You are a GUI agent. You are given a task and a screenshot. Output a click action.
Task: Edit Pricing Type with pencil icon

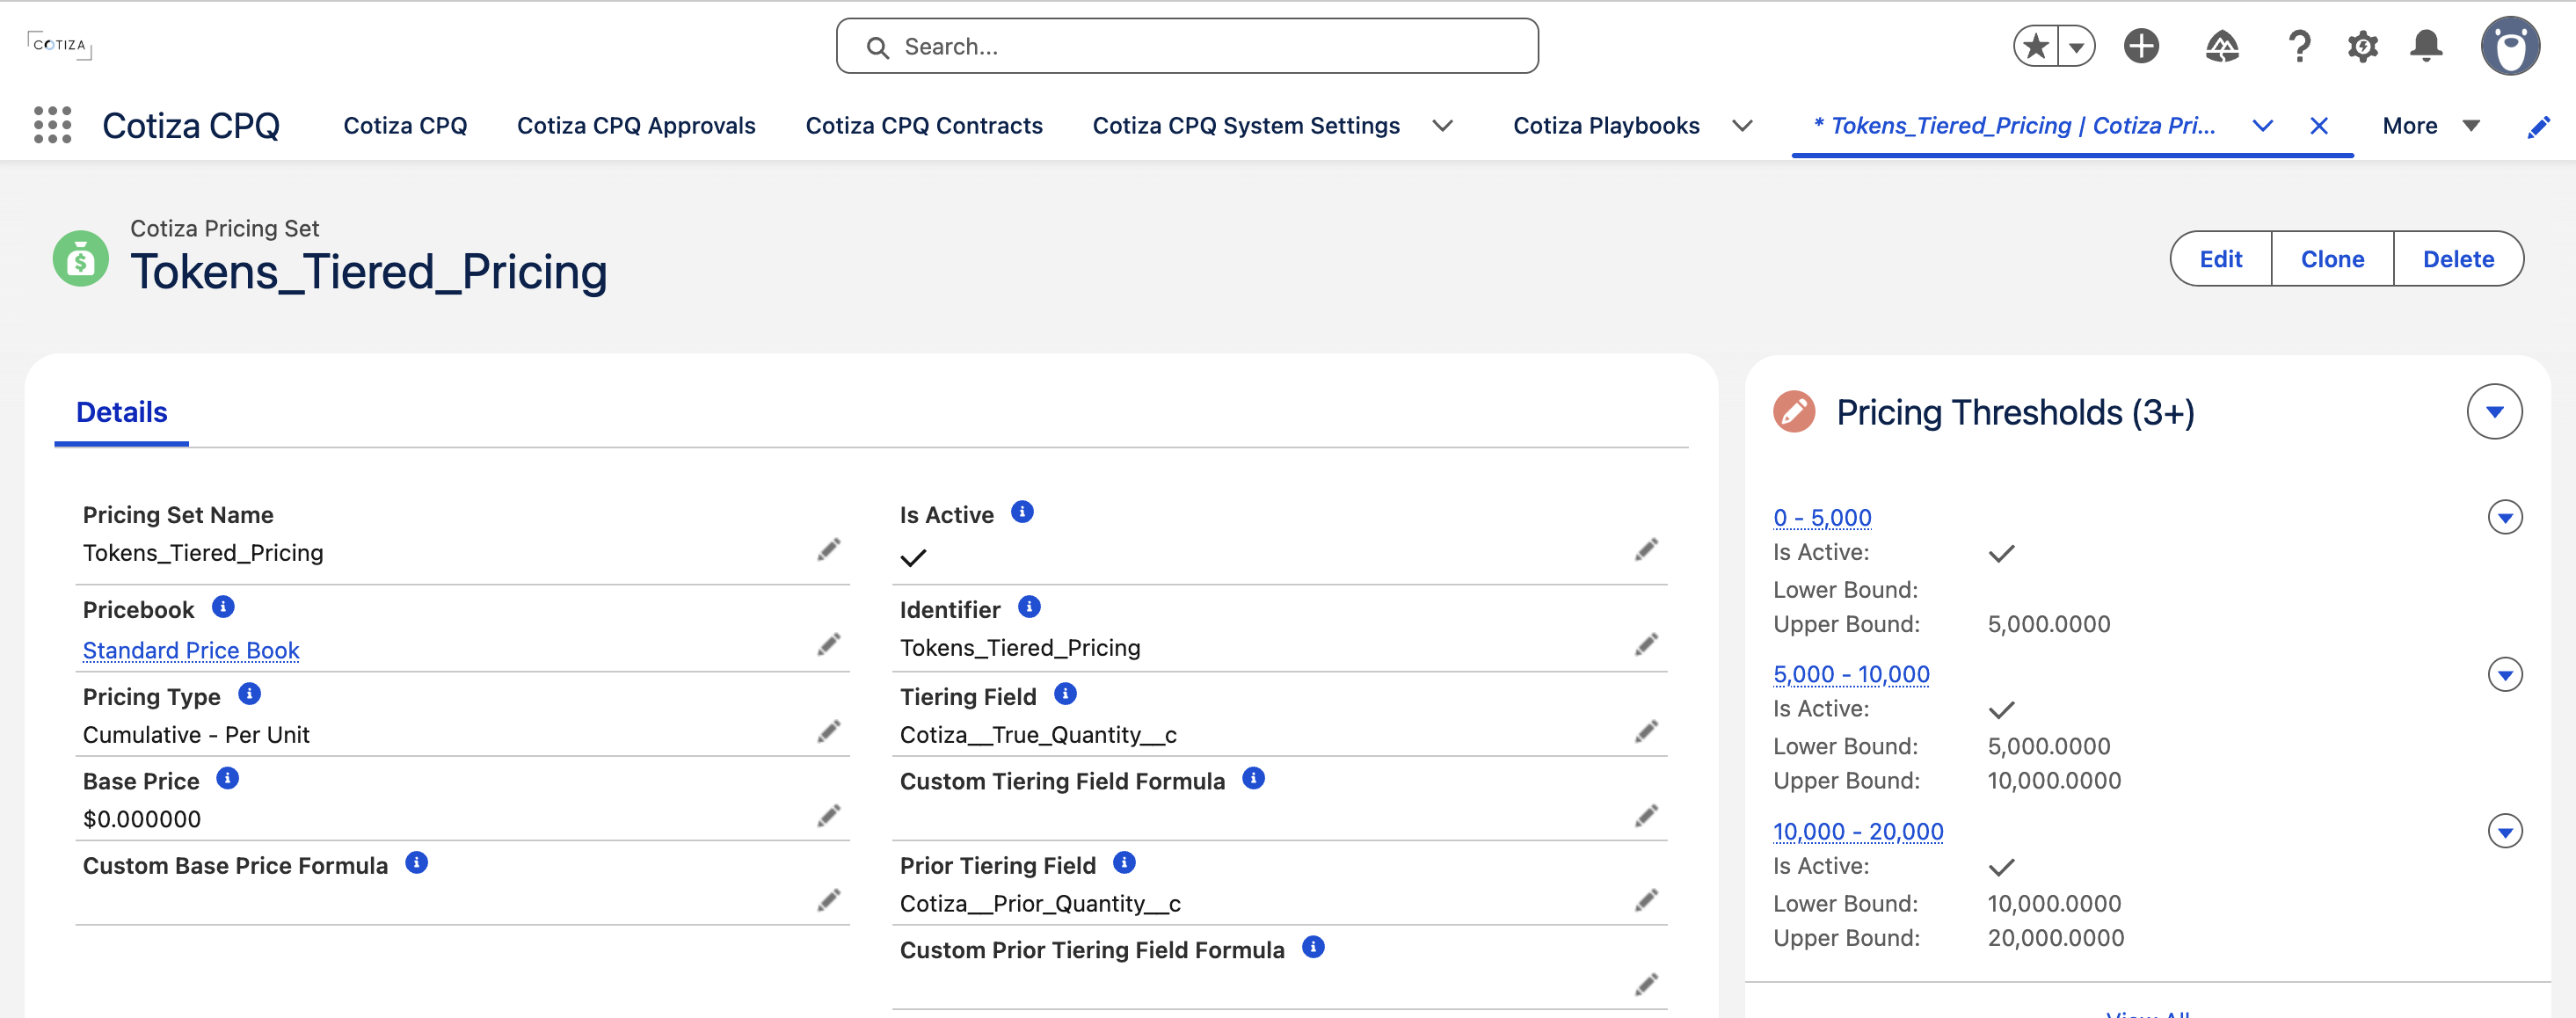828,732
